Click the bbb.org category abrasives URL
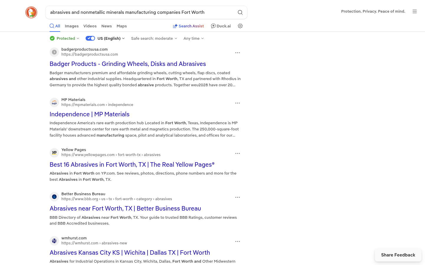 point(117,199)
